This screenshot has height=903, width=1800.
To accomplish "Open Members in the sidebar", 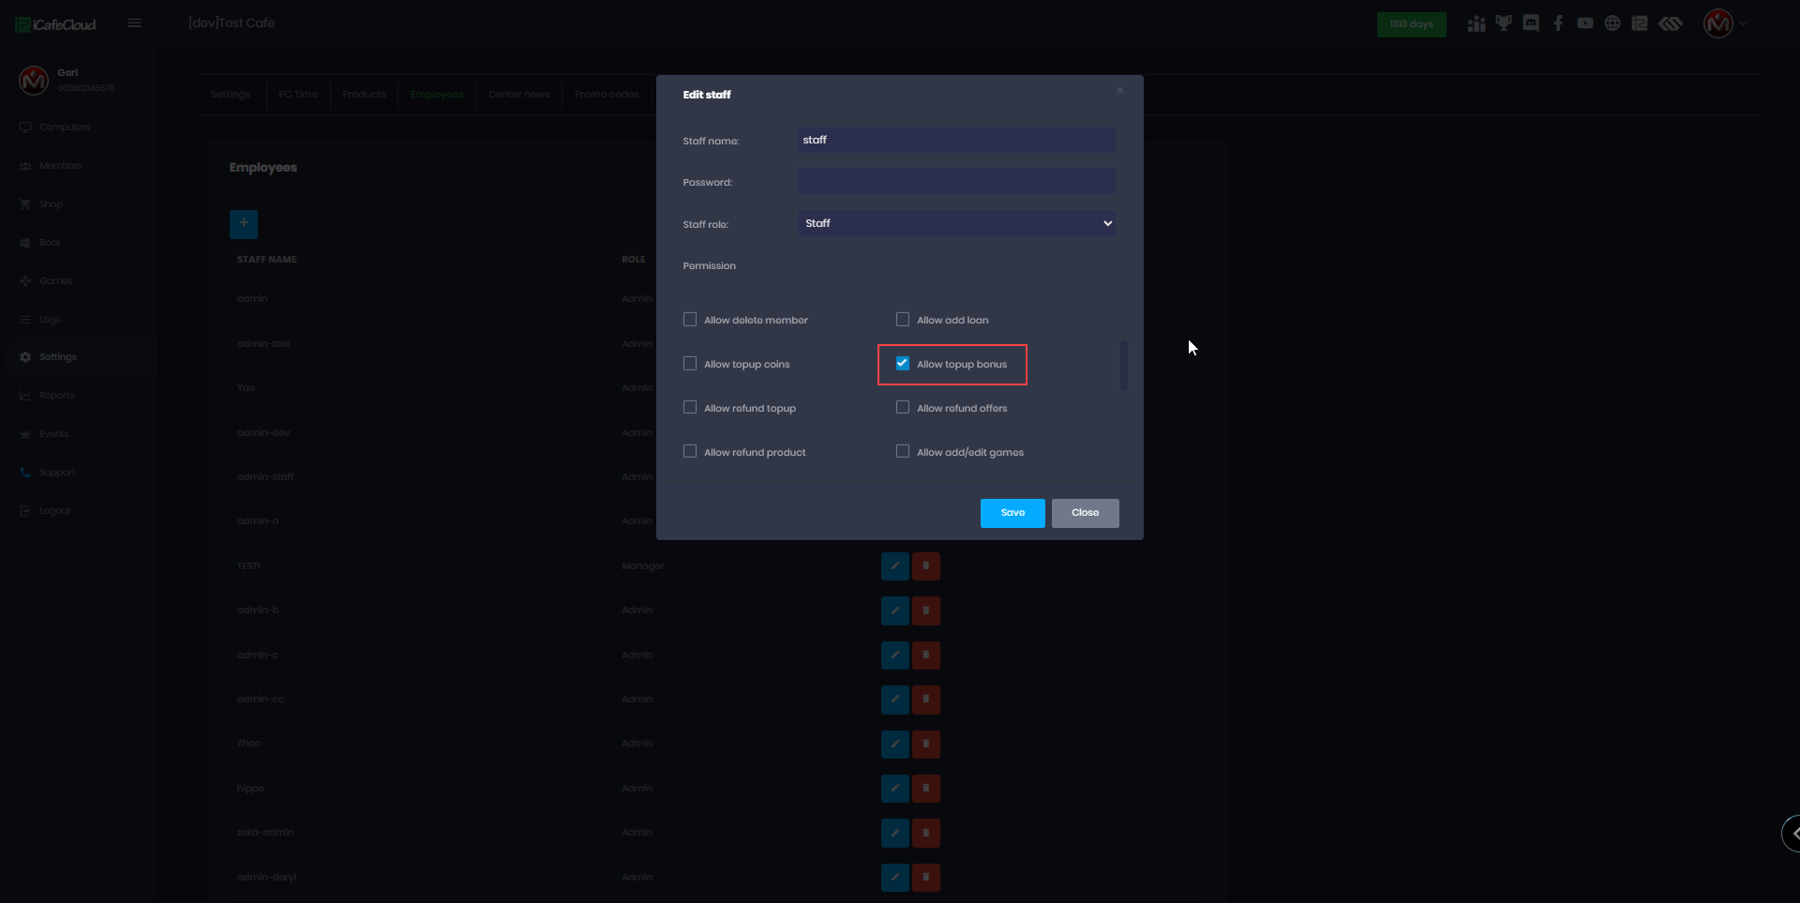I will pos(60,166).
